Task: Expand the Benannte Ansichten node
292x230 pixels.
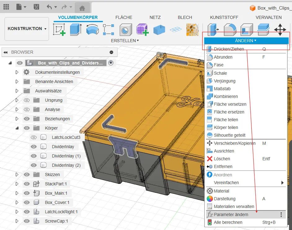Action: [17, 82]
